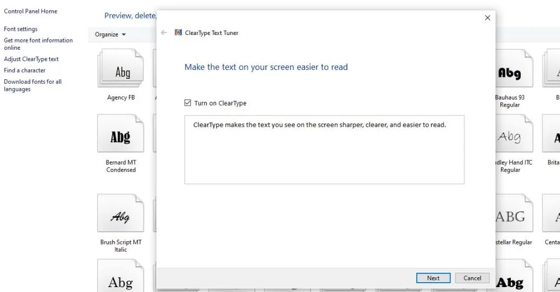Open Control Panel Home link
This screenshot has width=560, height=292.
coord(31,11)
